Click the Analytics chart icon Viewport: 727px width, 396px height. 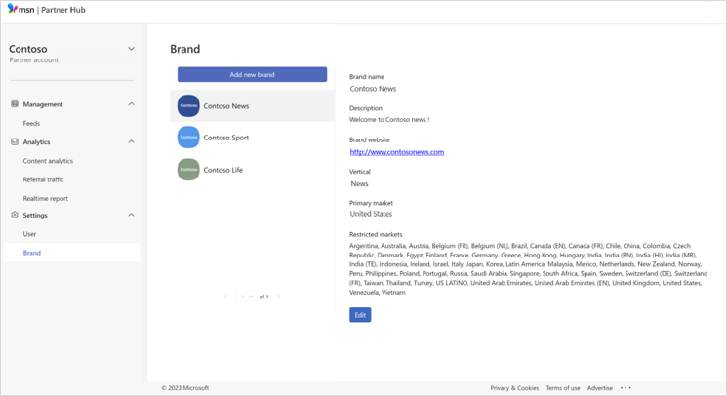15,142
